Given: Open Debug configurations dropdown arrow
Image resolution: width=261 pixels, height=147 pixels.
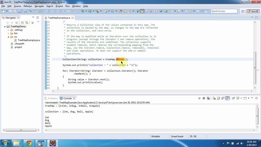Looking at the screenshot, I should click(x=86, y=11).
